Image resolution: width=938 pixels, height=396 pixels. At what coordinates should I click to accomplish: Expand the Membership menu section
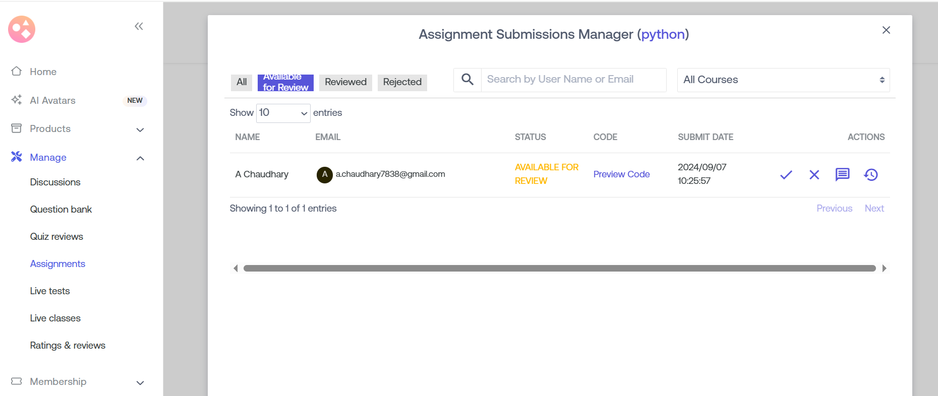pyautogui.click(x=140, y=382)
